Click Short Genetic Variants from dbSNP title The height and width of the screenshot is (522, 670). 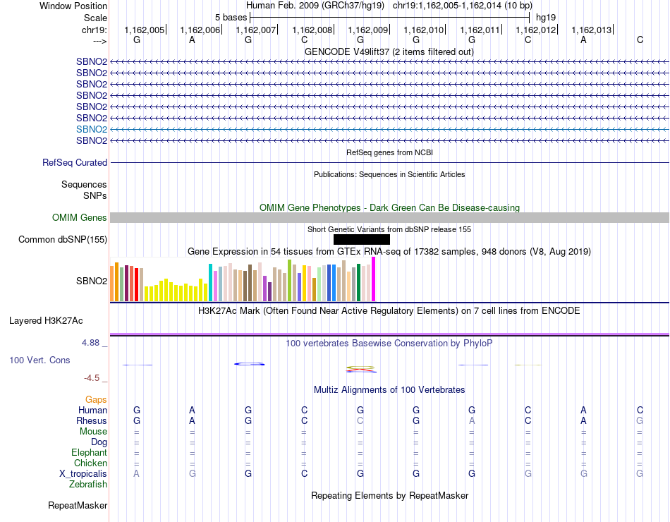point(389,229)
